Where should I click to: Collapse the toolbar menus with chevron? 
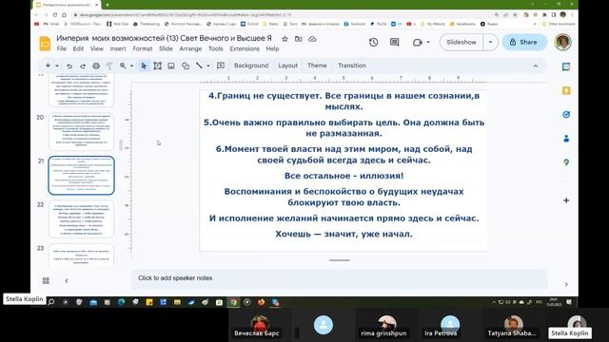point(536,66)
